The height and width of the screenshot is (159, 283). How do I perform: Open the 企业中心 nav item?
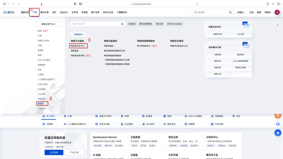[64, 12]
